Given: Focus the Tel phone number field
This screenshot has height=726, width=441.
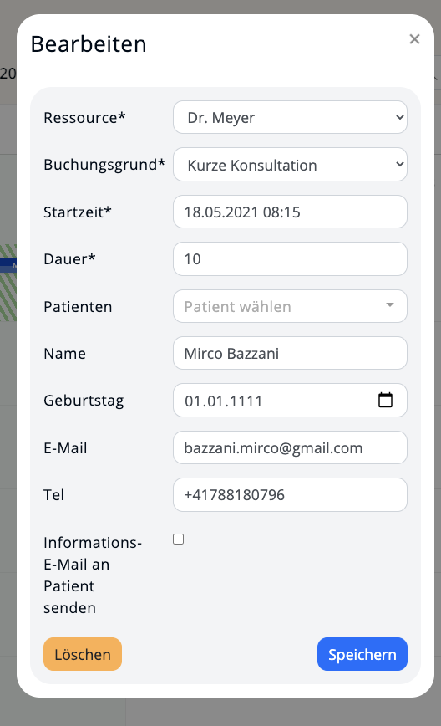Looking at the screenshot, I should pyautogui.click(x=291, y=495).
